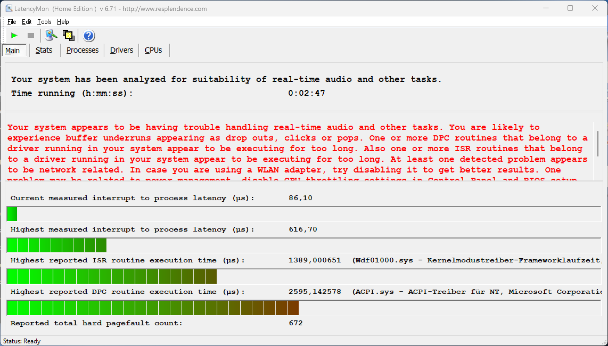Switch to the CPUs tab
This screenshot has width=608, height=346.
point(153,50)
